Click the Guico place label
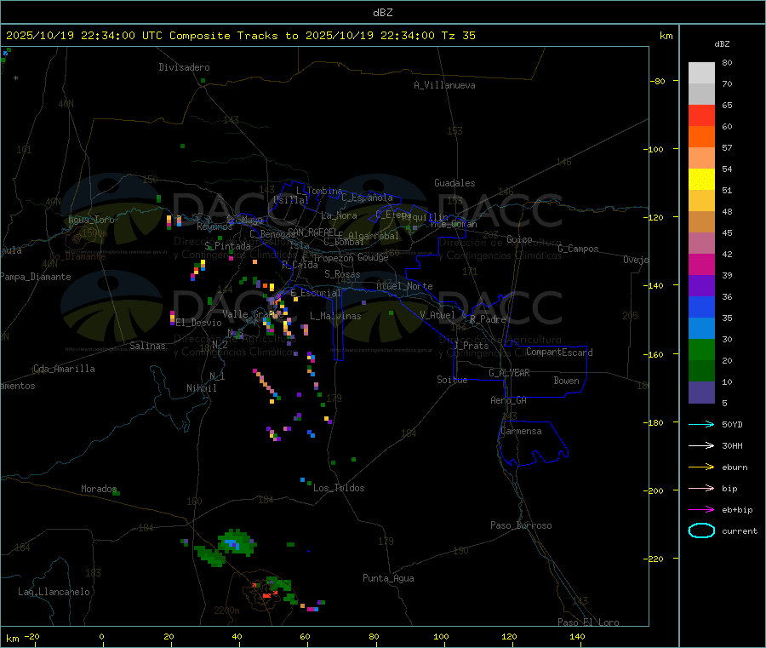This screenshot has width=766, height=648. pos(519,239)
